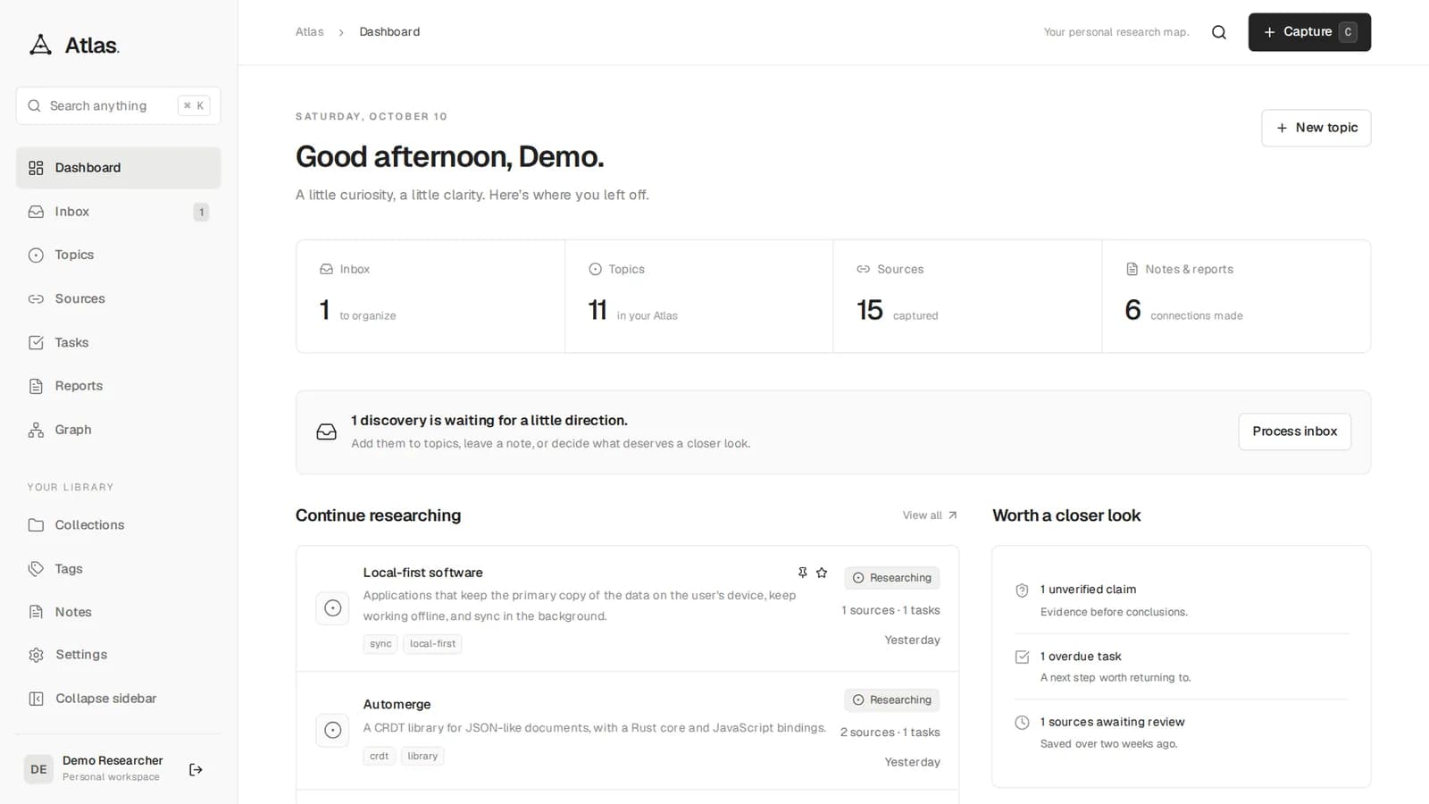Viewport: 1429px width, 804px height.
Task: Click the Process inbox button
Action: [1294, 431]
